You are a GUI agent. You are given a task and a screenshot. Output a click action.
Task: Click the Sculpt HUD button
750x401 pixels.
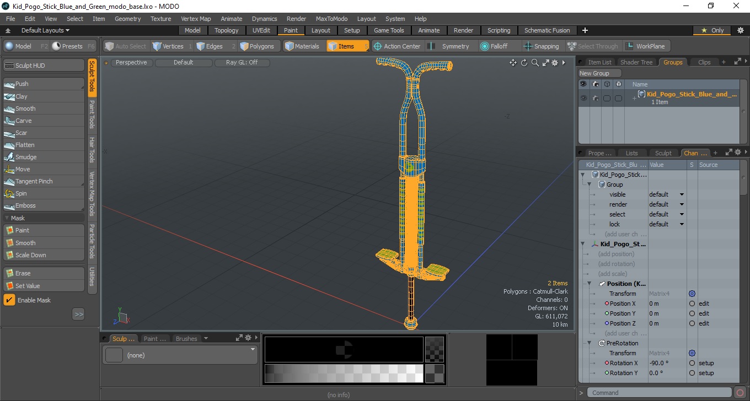44,66
